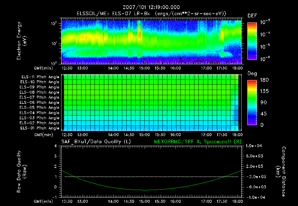The height and width of the screenshot is (206, 298).
Task: Click the SAF_BXuT/Data Quality (L) label
Action: [x=96, y=142]
